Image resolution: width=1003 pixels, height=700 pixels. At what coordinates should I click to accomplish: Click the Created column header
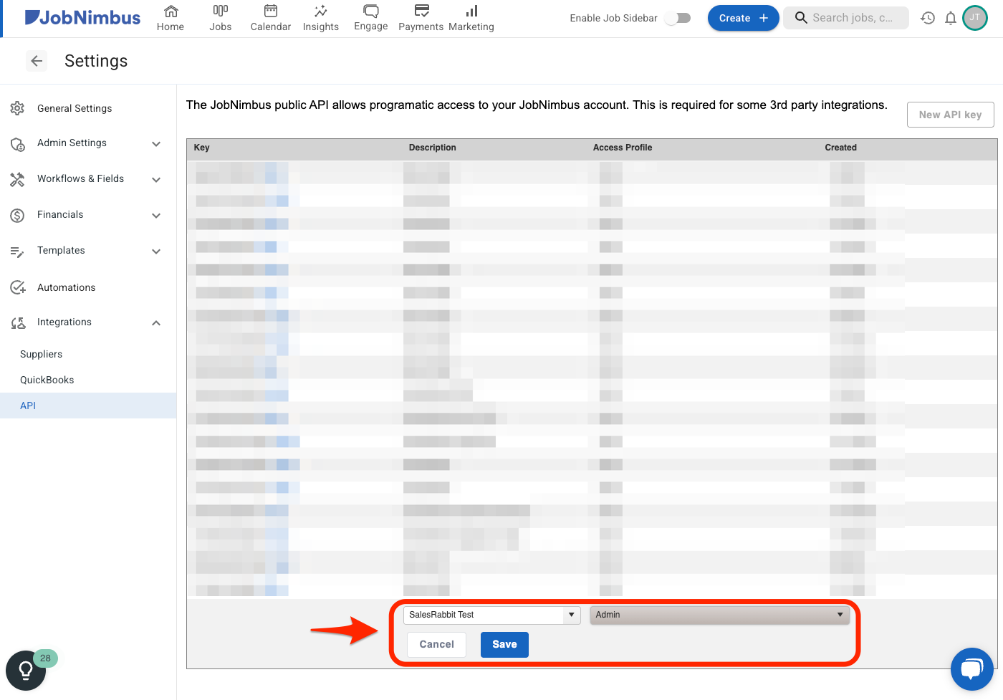[x=840, y=148]
